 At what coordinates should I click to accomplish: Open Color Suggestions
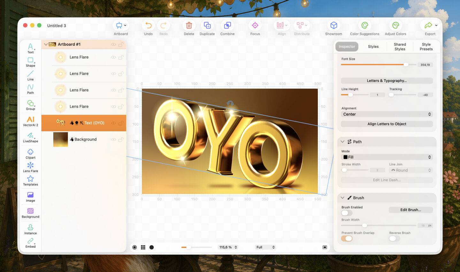click(x=364, y=28)
